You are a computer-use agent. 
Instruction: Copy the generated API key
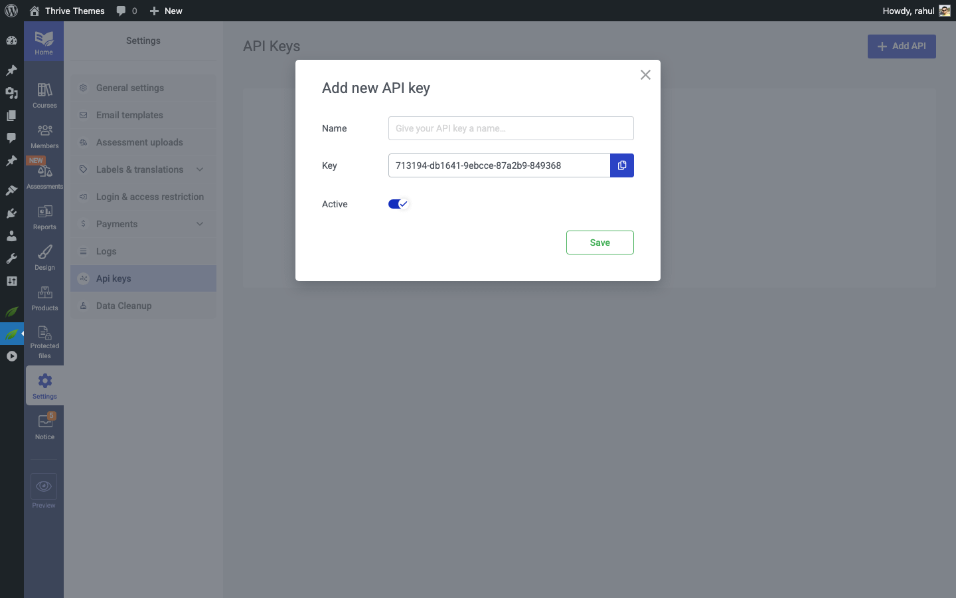621,165
